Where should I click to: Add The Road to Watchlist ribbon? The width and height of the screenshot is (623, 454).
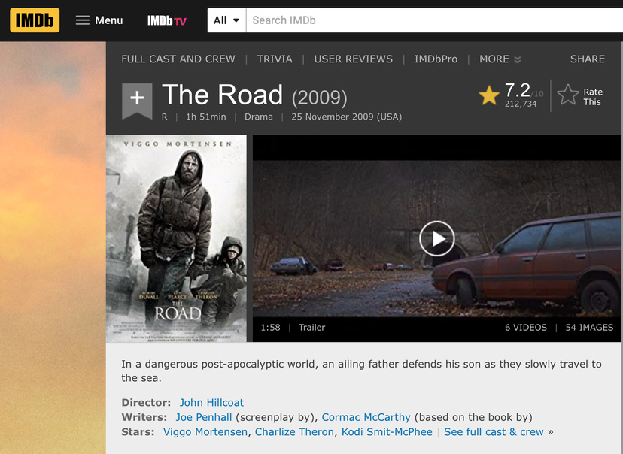(x=137, y=101)
